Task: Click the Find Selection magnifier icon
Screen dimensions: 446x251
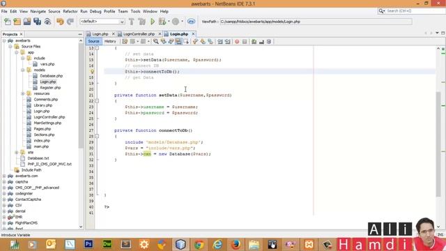Action: pos(156,42)
